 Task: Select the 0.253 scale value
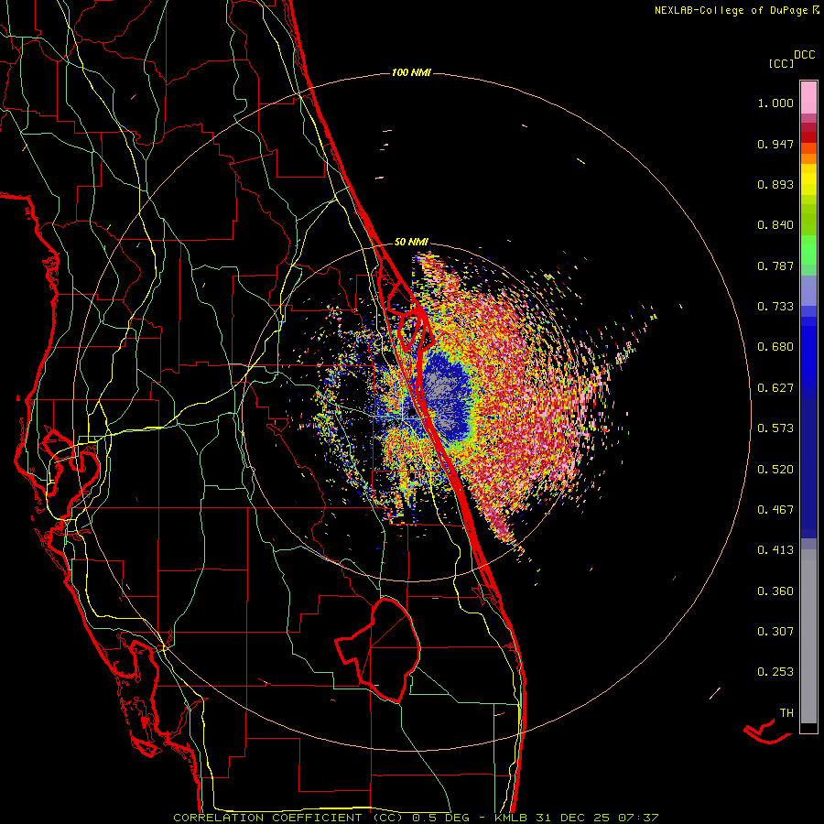[775, 672]
